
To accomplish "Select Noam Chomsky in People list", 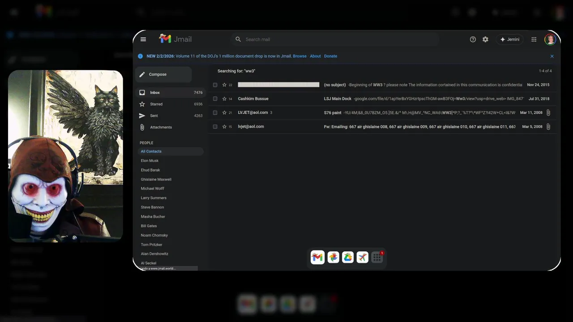I will coord(154,236).
